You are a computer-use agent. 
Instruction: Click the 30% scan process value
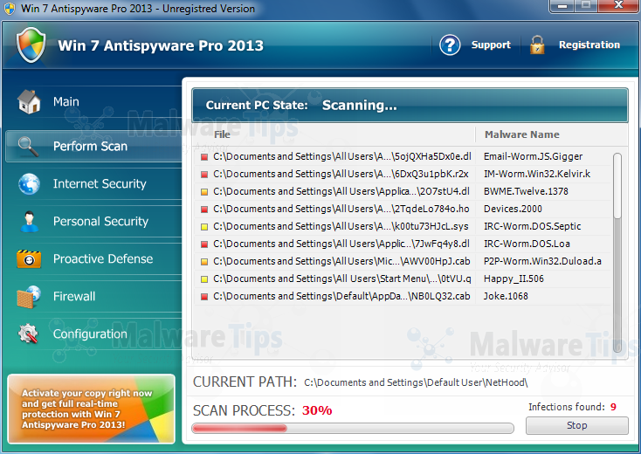tap(317, 410)
